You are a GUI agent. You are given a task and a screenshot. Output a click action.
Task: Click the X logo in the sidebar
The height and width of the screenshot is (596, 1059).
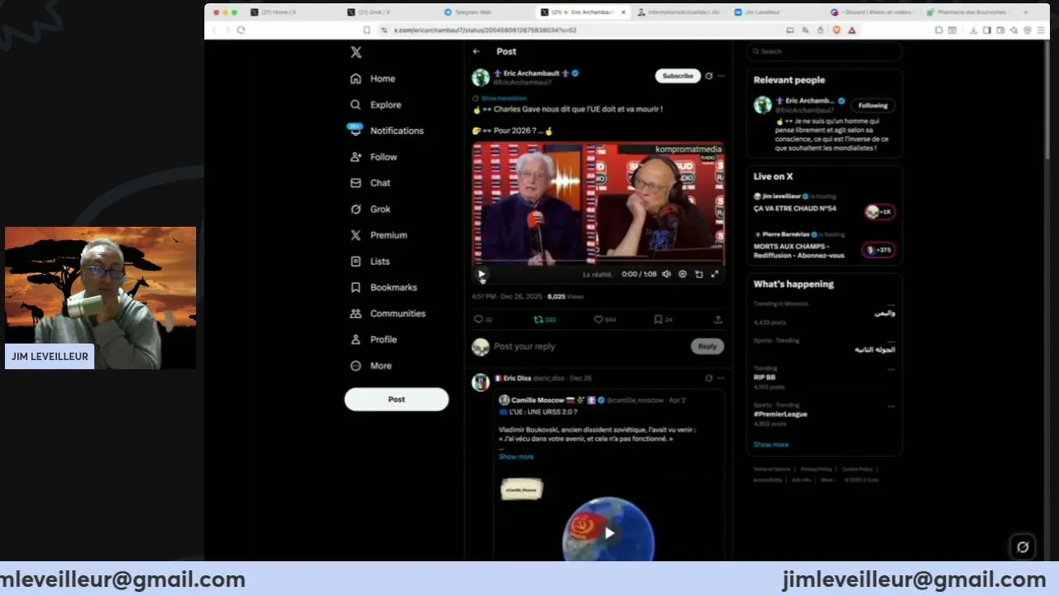tap(356, 52)
